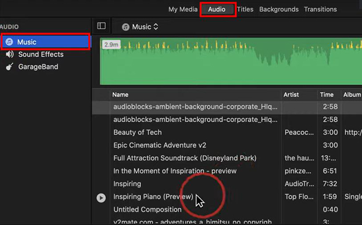Sort list by Time column header
This screenshot has width=362, height=225.
click(x=326, y=95)
